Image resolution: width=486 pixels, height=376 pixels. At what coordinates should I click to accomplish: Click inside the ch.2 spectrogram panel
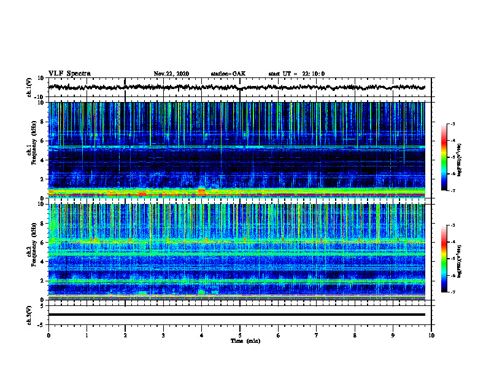236,252
